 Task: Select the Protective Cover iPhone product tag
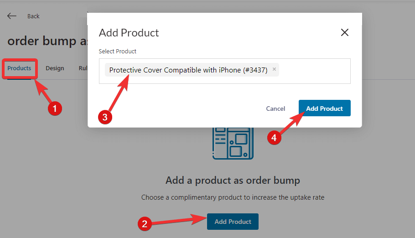pos(188,70)
